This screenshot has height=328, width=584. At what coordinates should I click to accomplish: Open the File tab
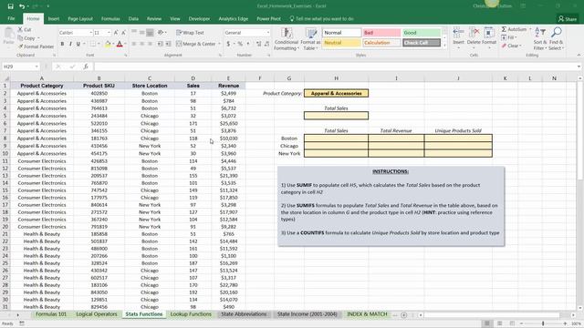pos(11,18)
